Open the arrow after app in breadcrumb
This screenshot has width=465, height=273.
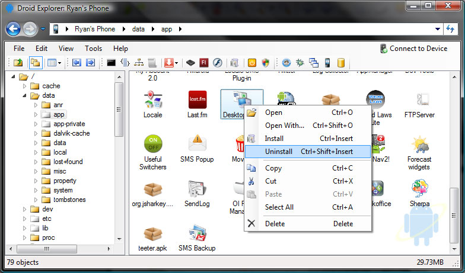[180, 29]
